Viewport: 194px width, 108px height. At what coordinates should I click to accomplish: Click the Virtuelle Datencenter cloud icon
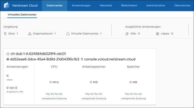pyautogui.click(x=68, y=34)
